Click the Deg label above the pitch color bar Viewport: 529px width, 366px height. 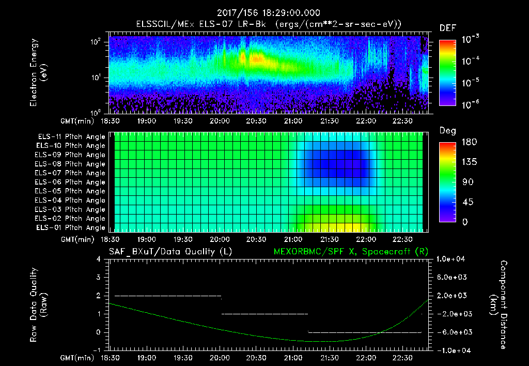click(447, 131)
